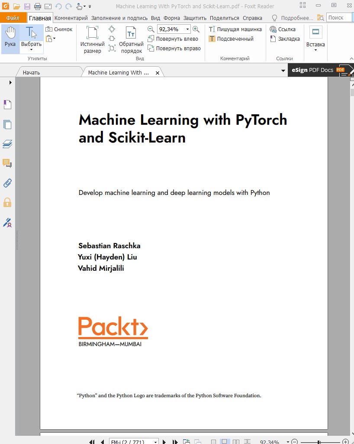Viewport: 354px width, 444px height.
Task: Activate the Рука hand tool
Action: [10, 37]
